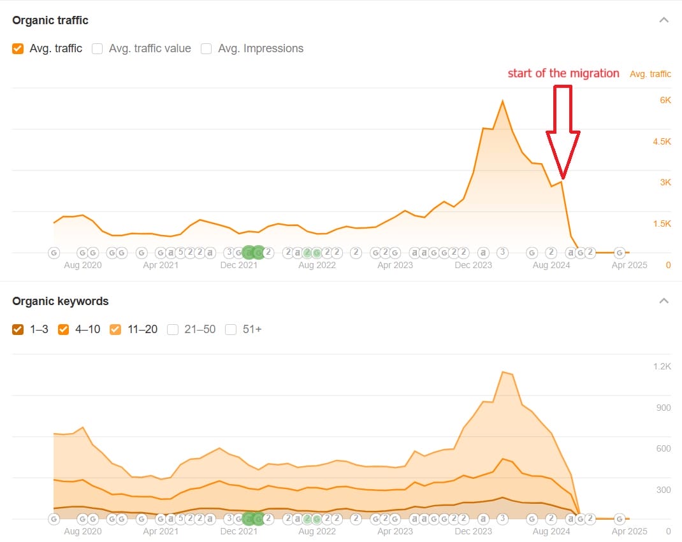
Task: Disable the 11–20 keyword positions checkbox
Action: click(115, 329)
